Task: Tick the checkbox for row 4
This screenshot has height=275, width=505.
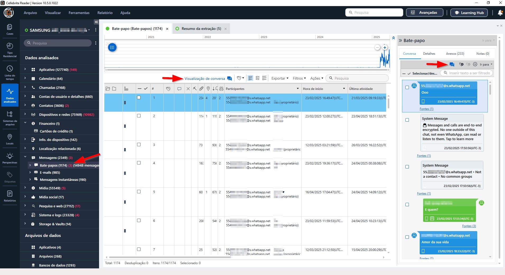Action: [x=139, y=163]
